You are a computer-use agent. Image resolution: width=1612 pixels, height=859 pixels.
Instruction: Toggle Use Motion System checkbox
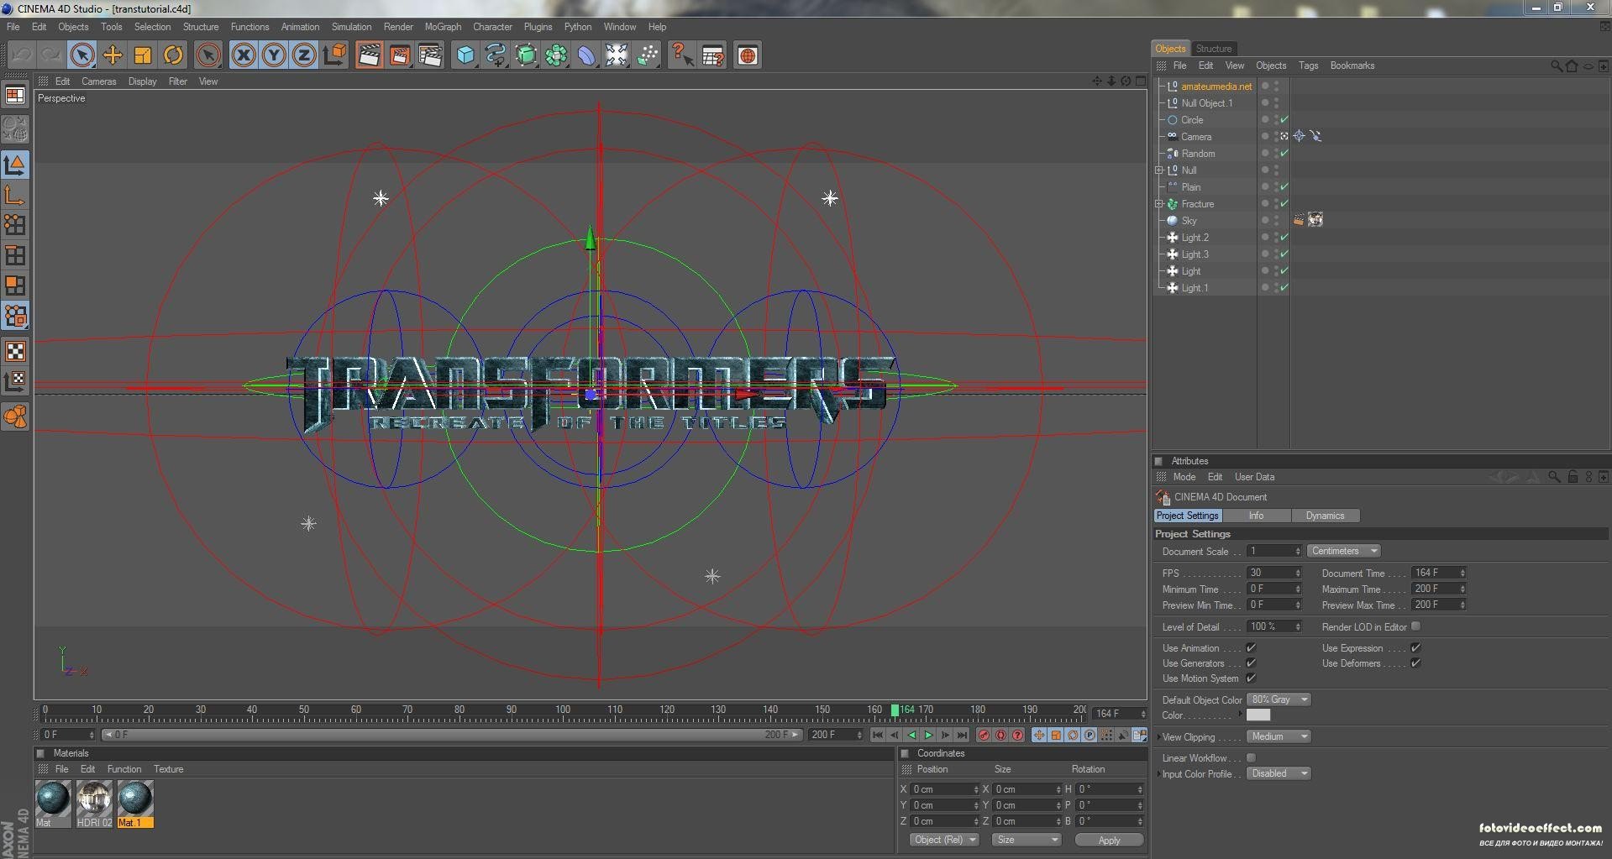pos(1251,678)
